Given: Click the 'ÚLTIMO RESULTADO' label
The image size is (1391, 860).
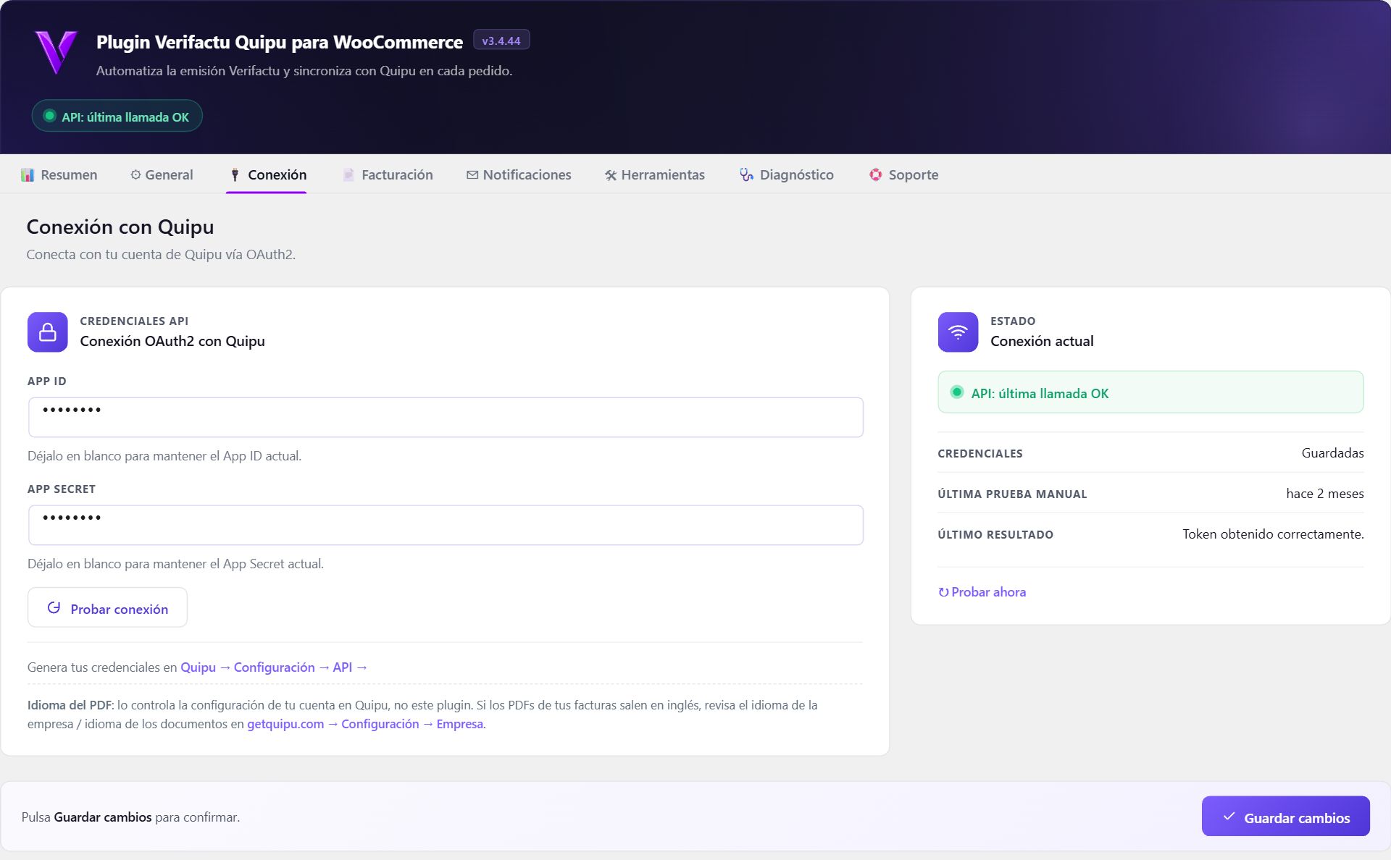Looking at the screenshot, I should [x=995, y=534].
